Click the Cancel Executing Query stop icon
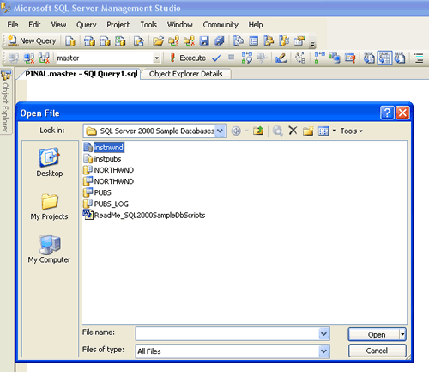 232,58
